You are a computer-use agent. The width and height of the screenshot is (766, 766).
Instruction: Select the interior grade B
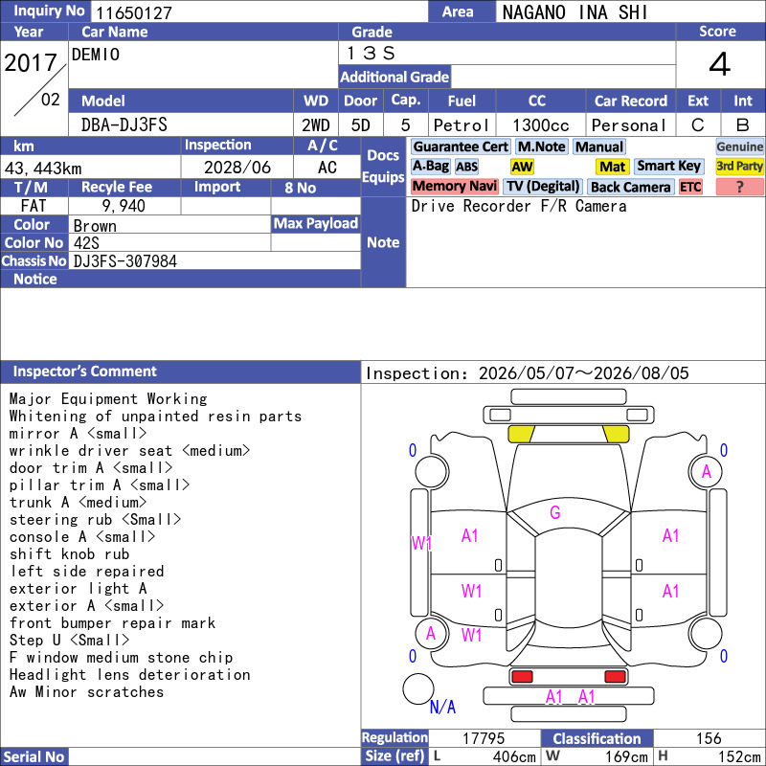click(743, 125)
